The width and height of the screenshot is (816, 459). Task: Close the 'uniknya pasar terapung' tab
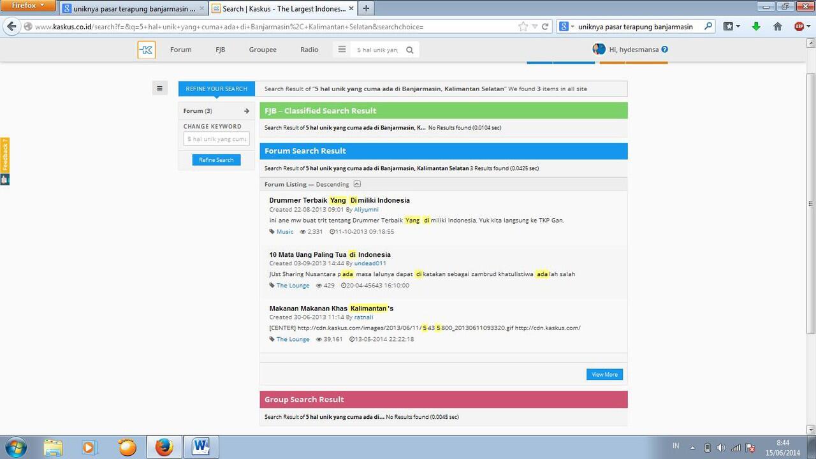[202, 9]
